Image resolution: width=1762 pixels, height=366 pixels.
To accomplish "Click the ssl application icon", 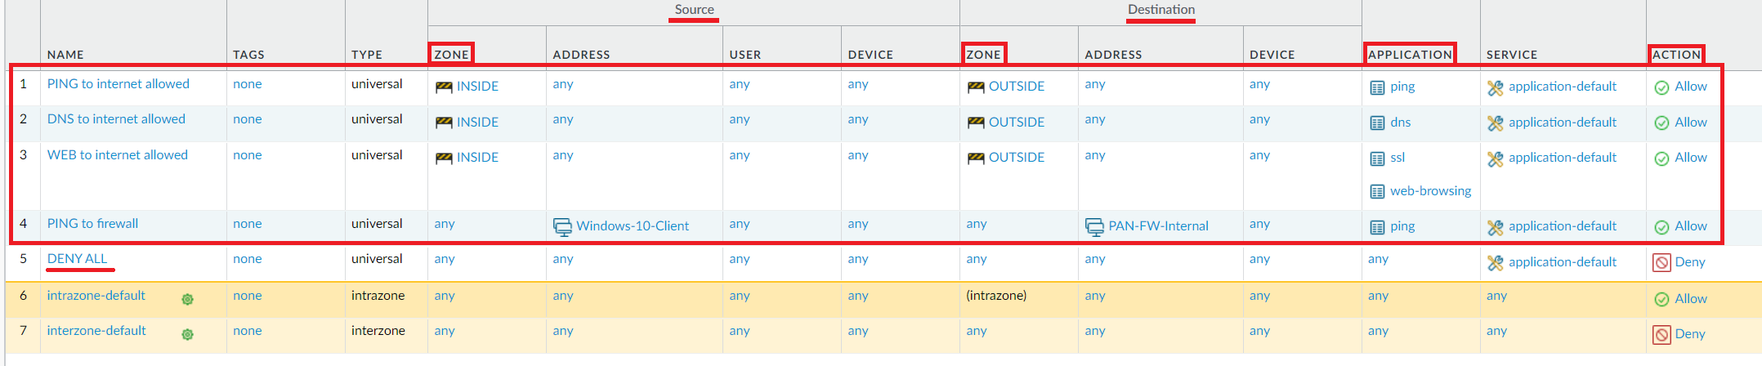I will tap(1377, 158).
